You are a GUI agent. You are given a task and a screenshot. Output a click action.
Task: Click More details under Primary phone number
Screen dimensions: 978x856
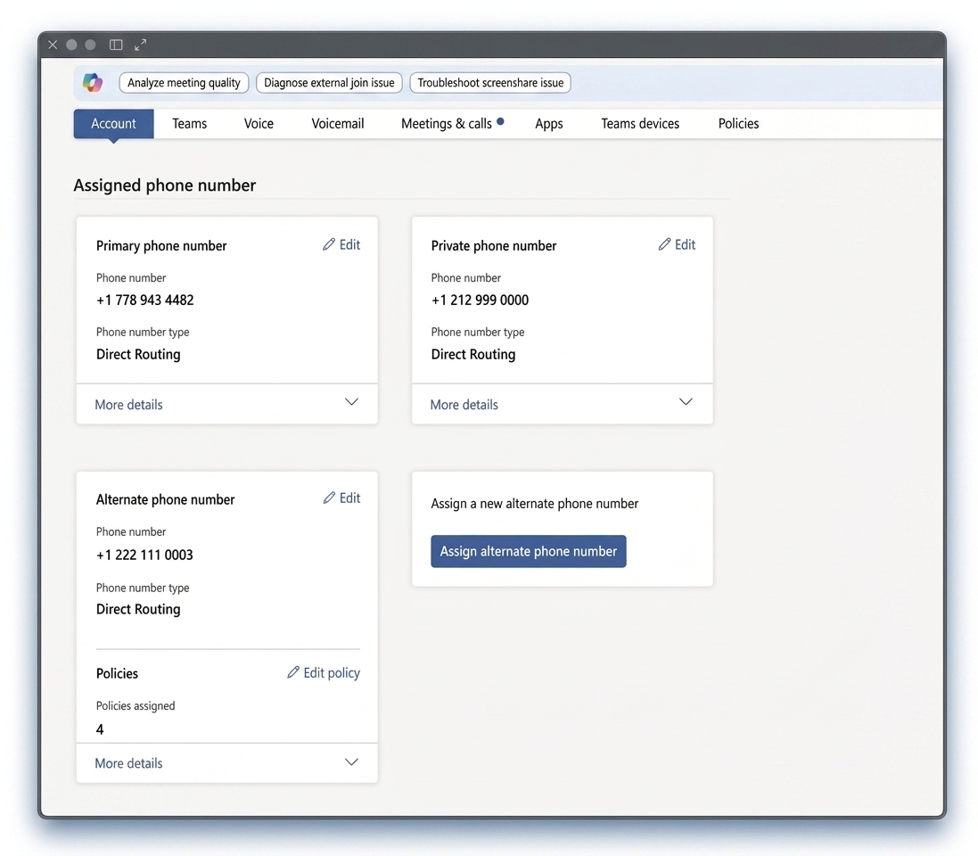point(128,404)
